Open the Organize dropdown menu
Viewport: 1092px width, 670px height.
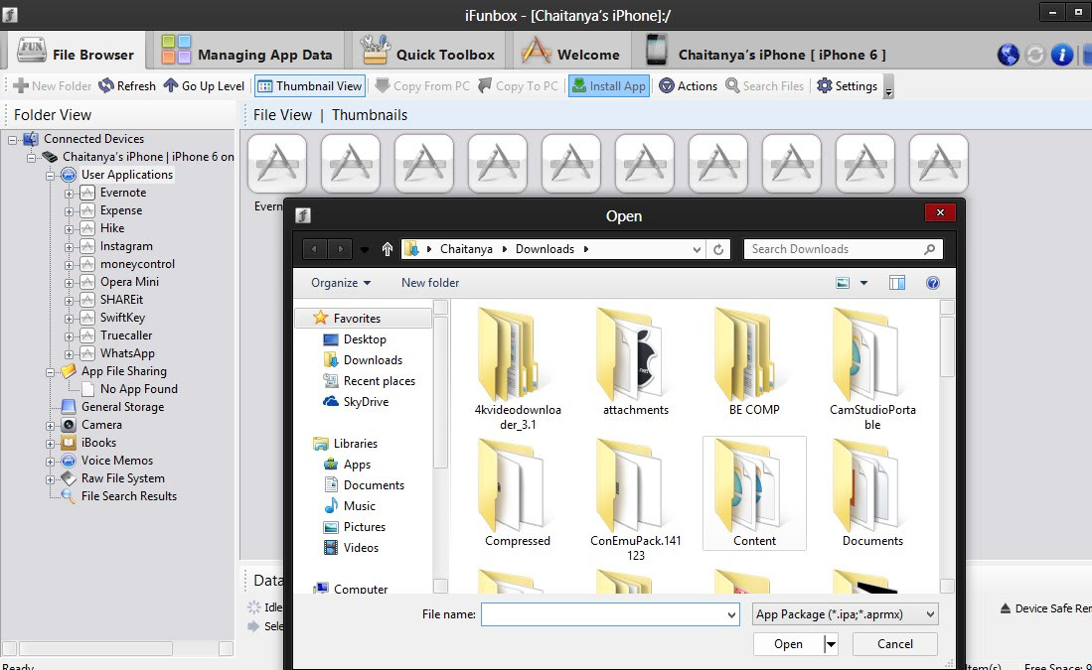pyautogui.click(x=341, y=283)
